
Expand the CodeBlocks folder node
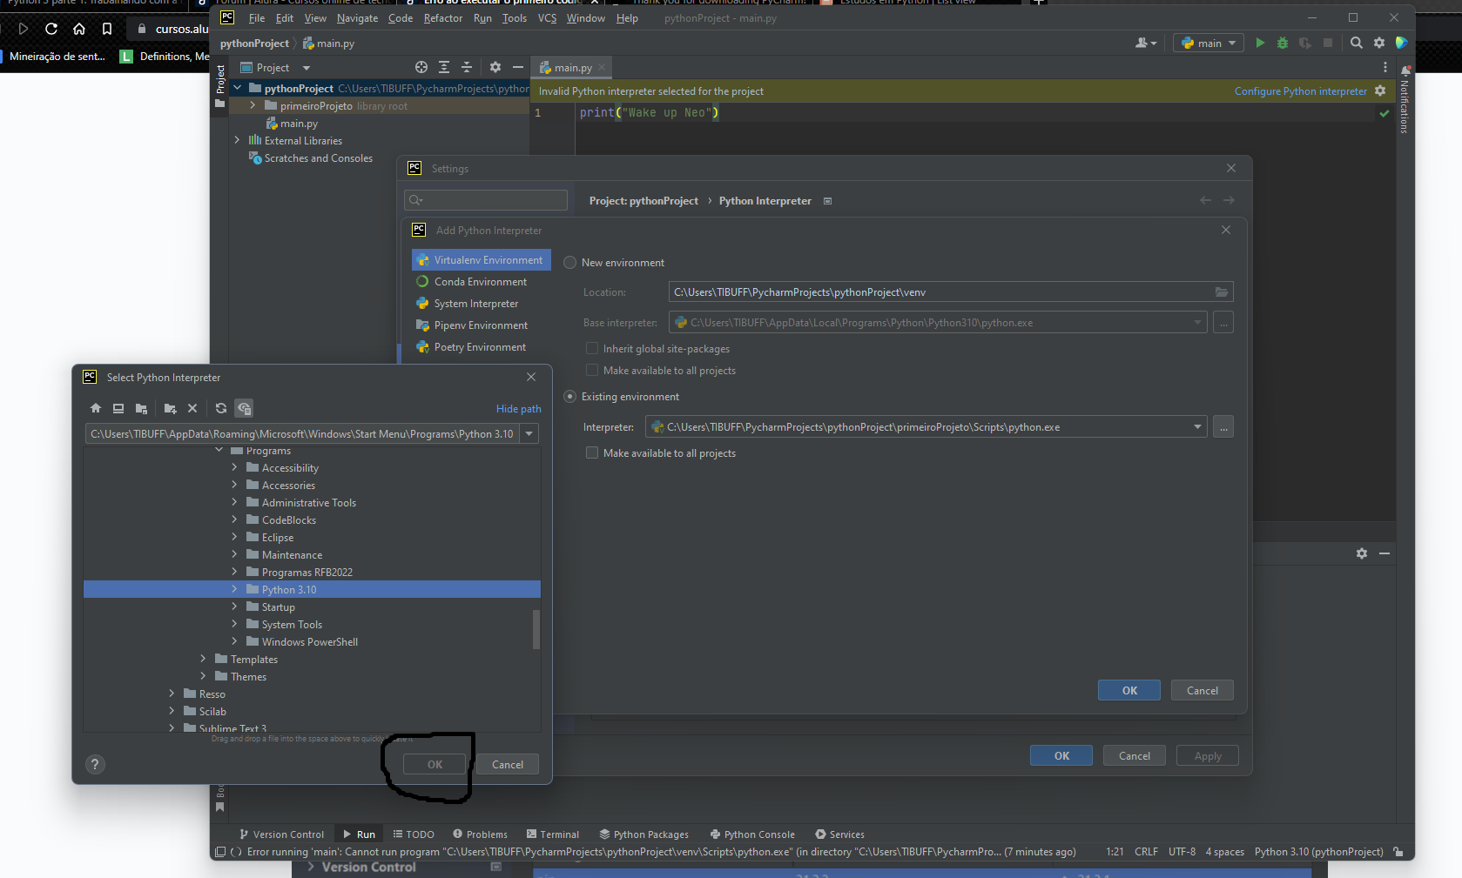tap(234, 519)
